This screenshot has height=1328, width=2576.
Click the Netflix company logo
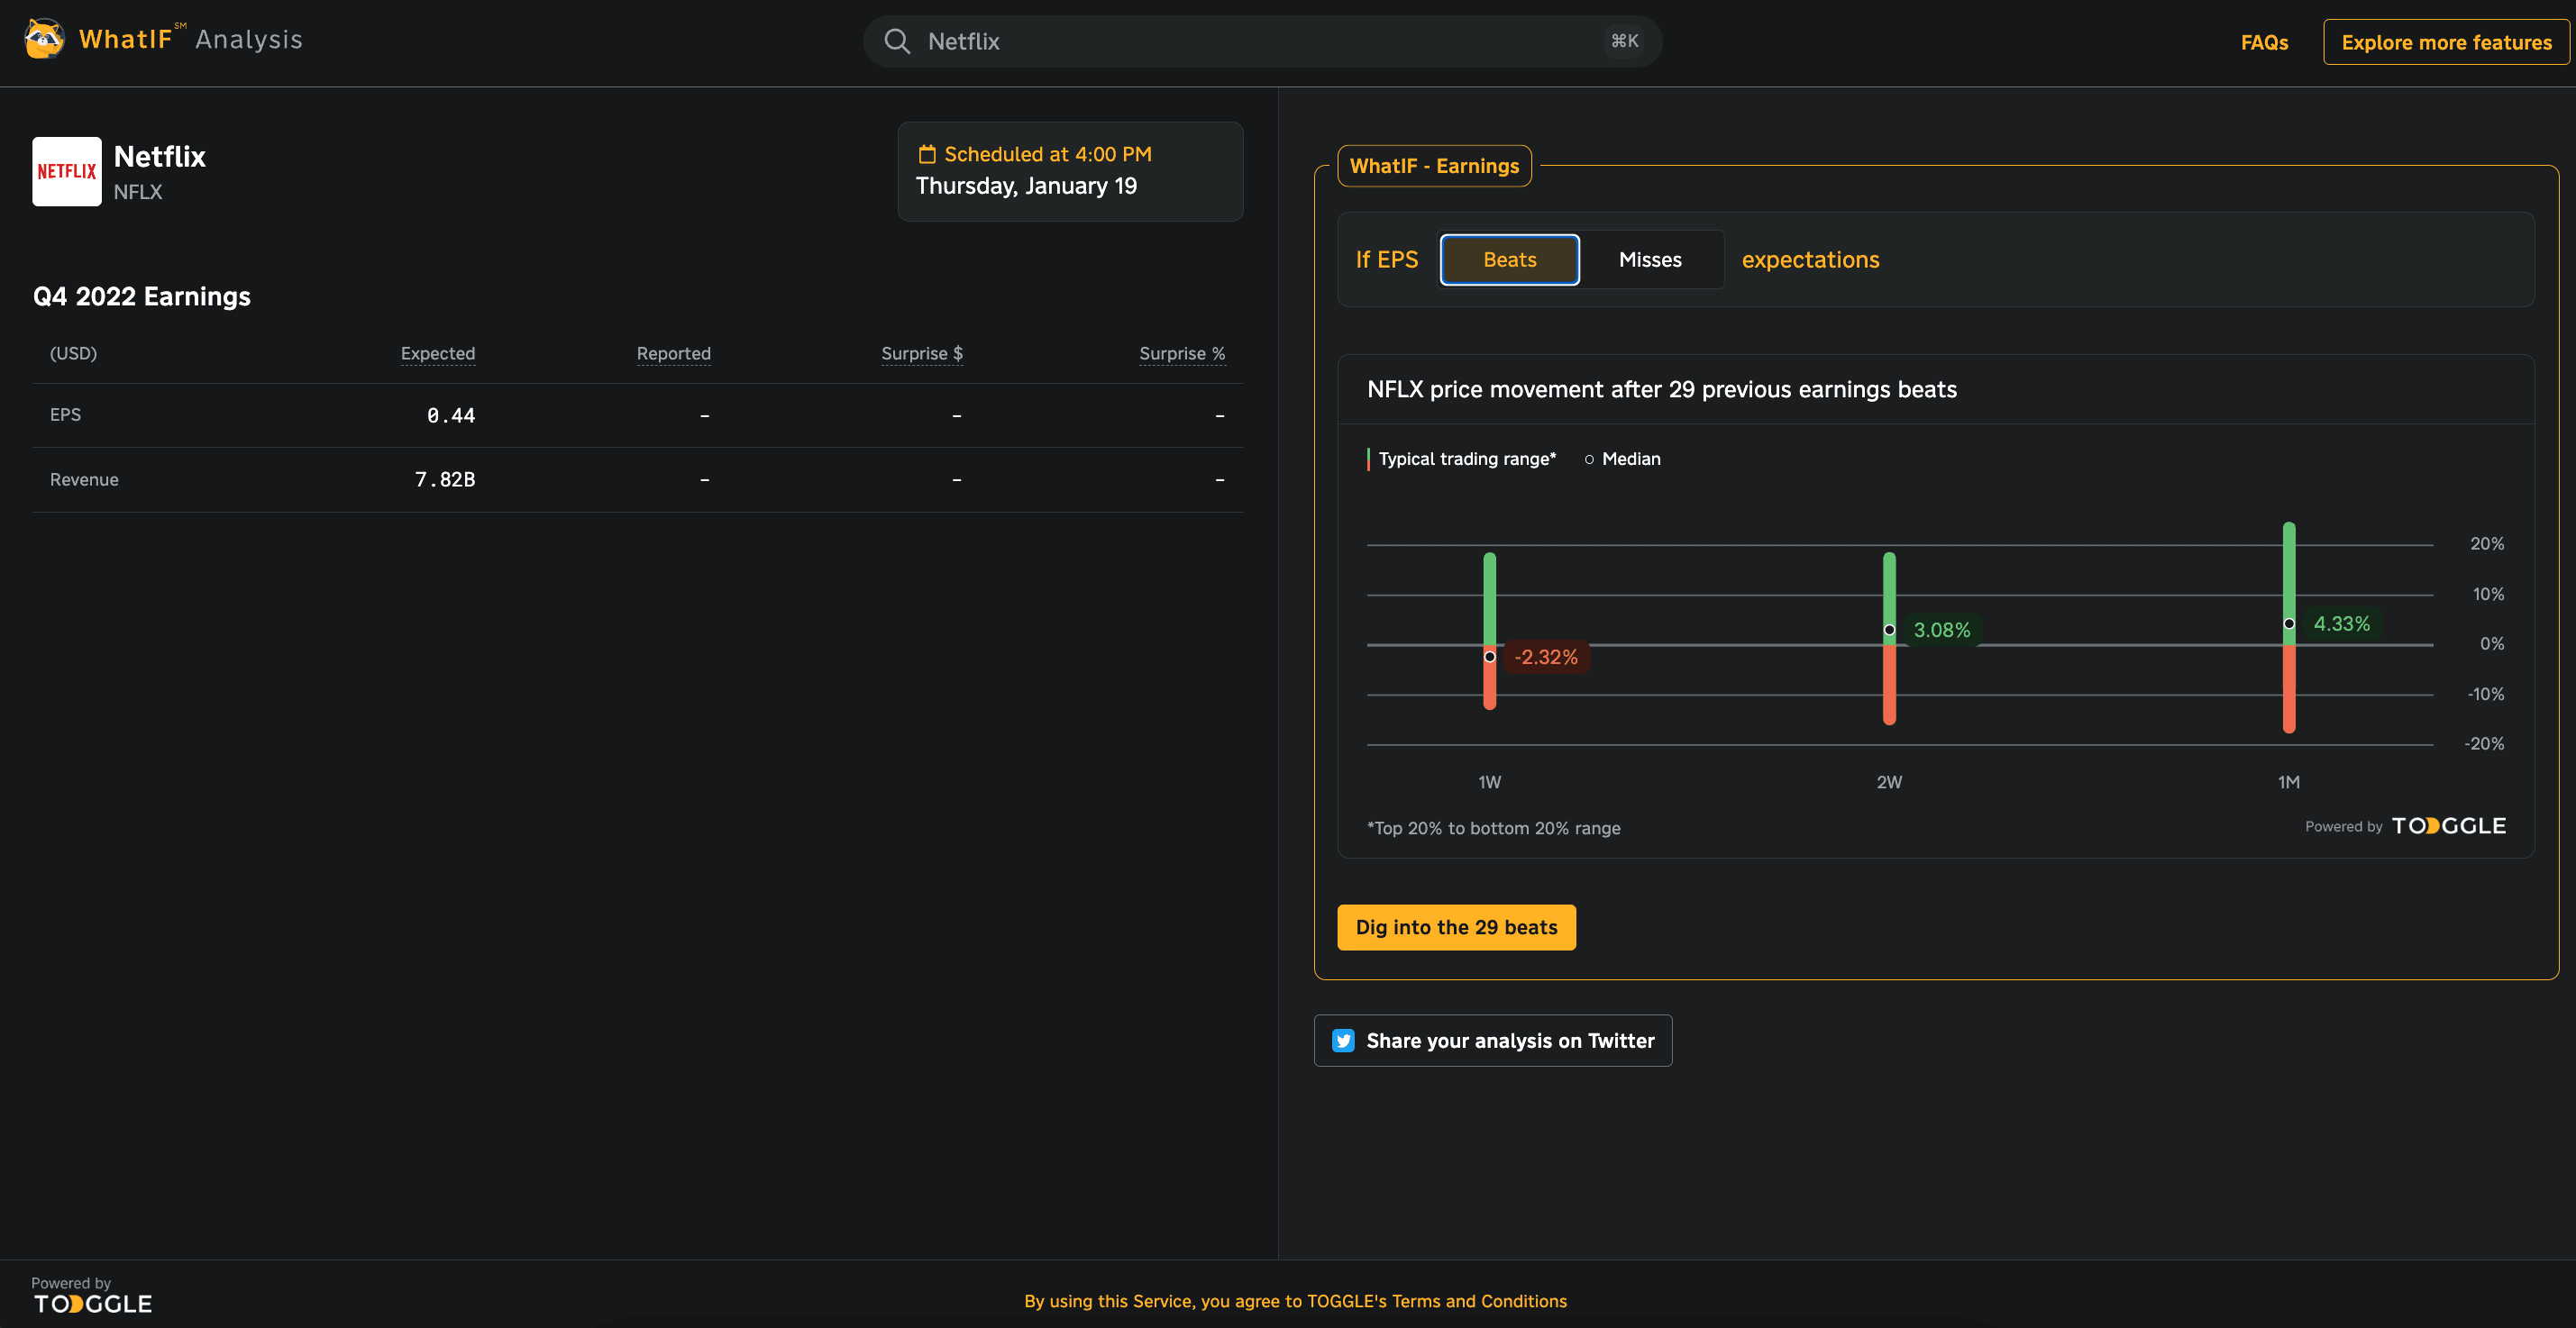click(x=67, y=171)
